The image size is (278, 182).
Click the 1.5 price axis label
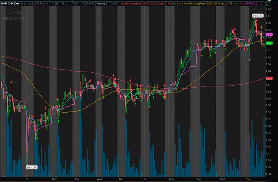[x=268, y=119]
